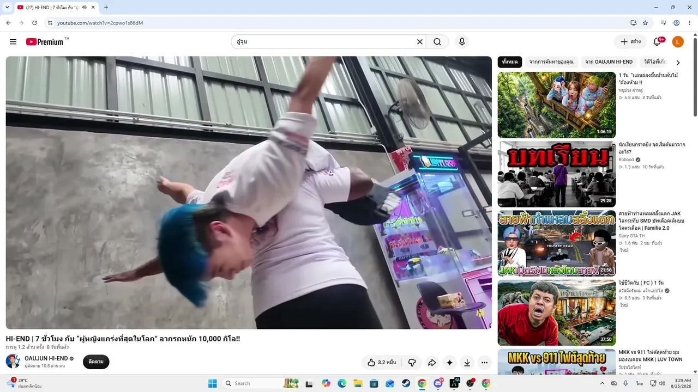Open the 1:06:15 treehouse video thumbnail
This screenshot has width=698, height=392.
[557, 105]
